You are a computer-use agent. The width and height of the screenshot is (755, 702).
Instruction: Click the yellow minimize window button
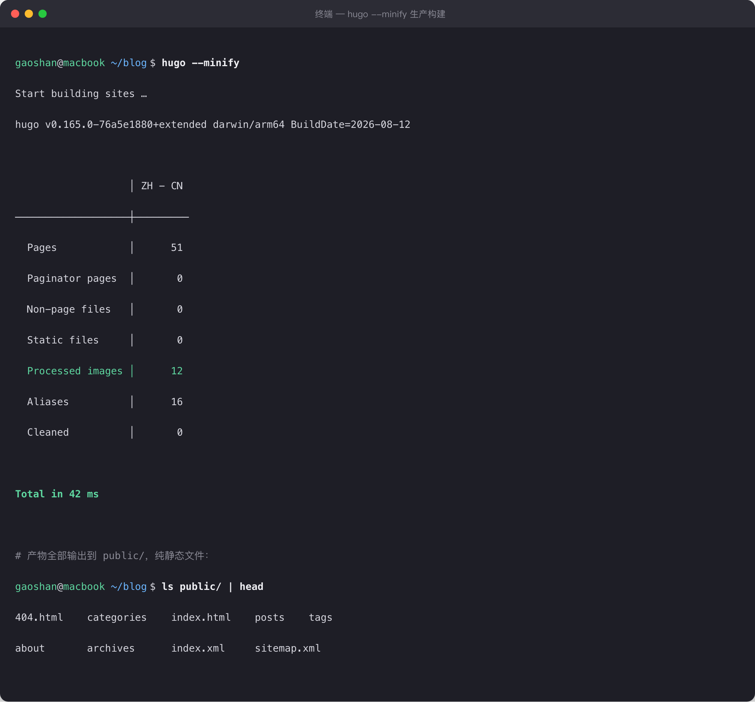click(29, 14)
